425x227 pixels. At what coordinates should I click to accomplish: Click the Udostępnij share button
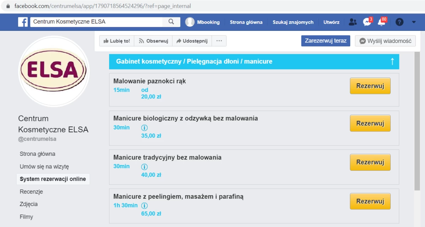click(192, 41)
